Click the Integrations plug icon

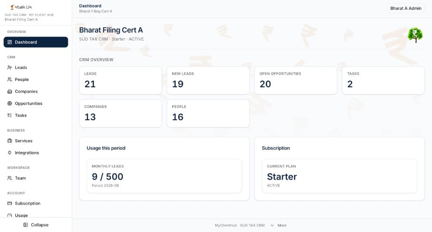10,153
